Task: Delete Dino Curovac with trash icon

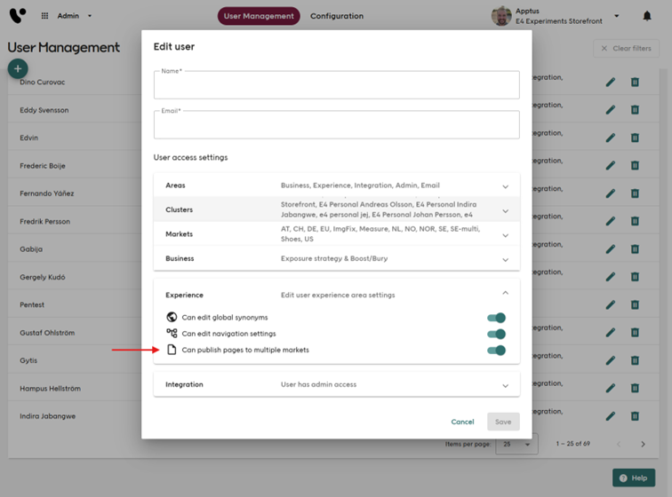Action: [x=636, y=82]
